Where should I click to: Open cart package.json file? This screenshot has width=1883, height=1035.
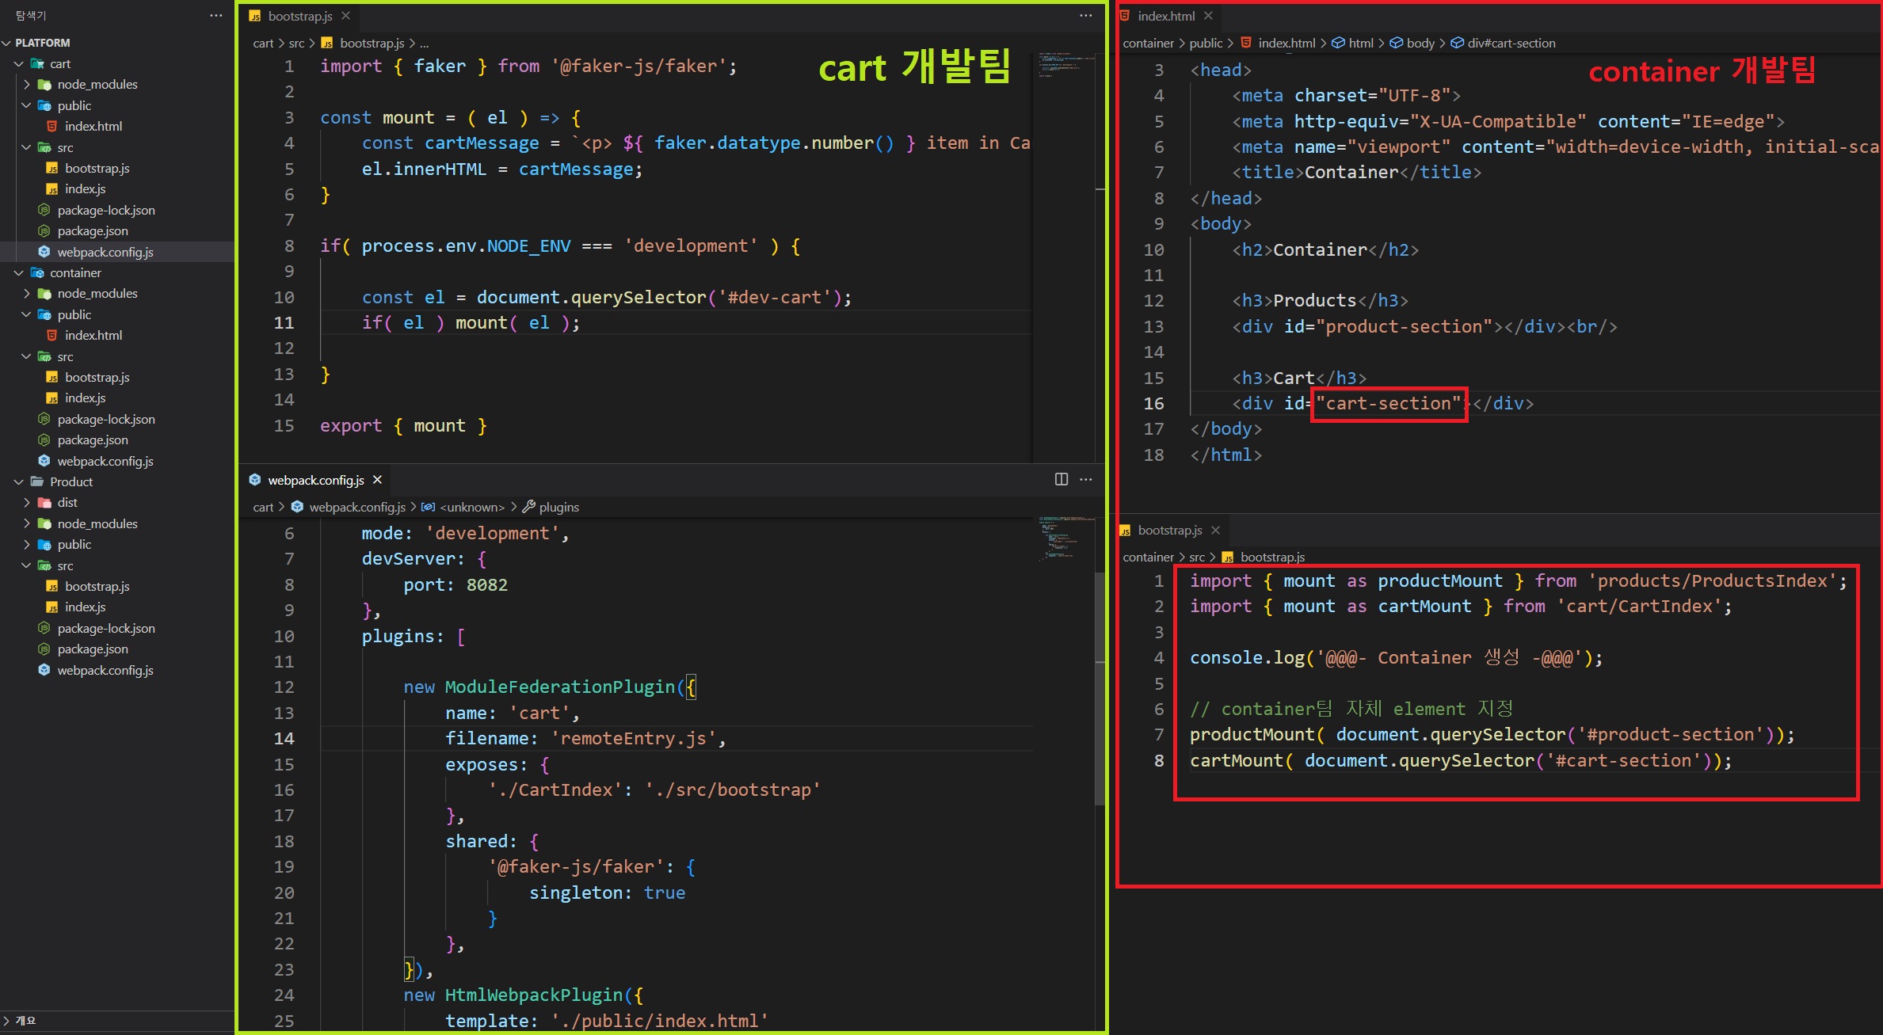point(93,230)
